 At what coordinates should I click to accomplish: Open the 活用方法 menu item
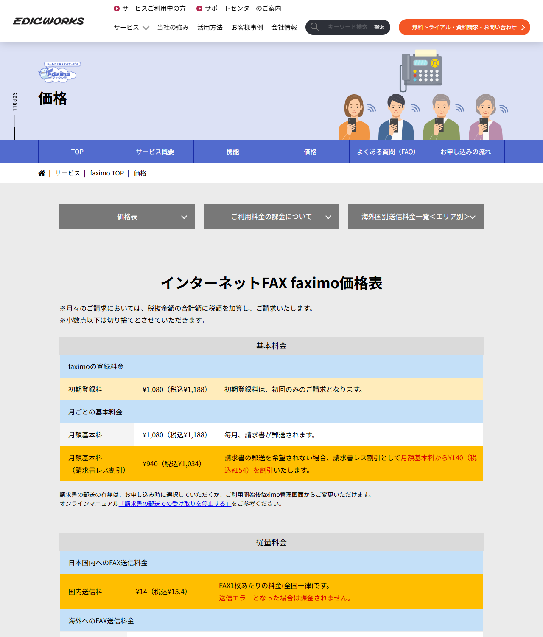tap(210, 27)
